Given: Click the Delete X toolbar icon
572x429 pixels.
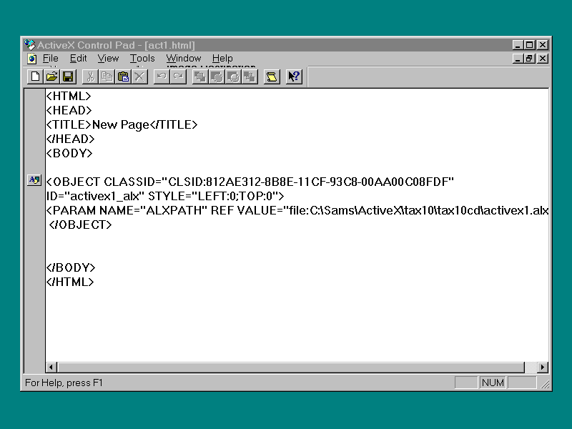Looking at the screenshot, I should click(139, 77).
